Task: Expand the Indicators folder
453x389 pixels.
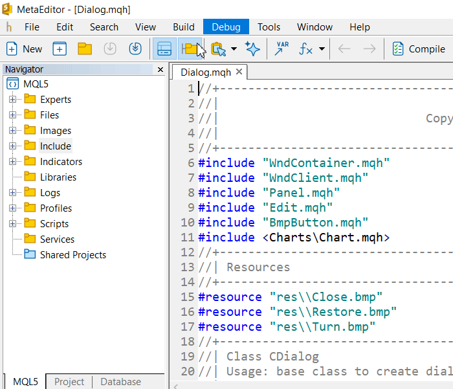Action: click(12, 162)
